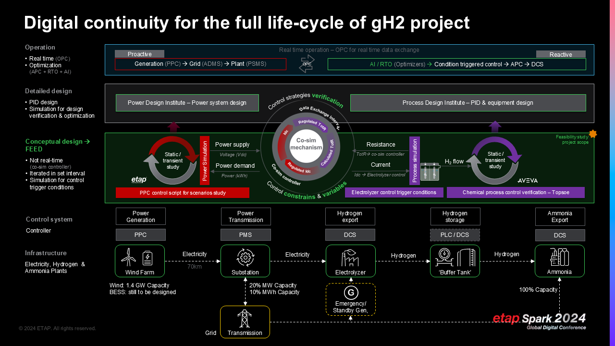This screenshot has height=346, width=615.
Task: Expand the Detailed design sidebar section
Action: coord(48,91)
